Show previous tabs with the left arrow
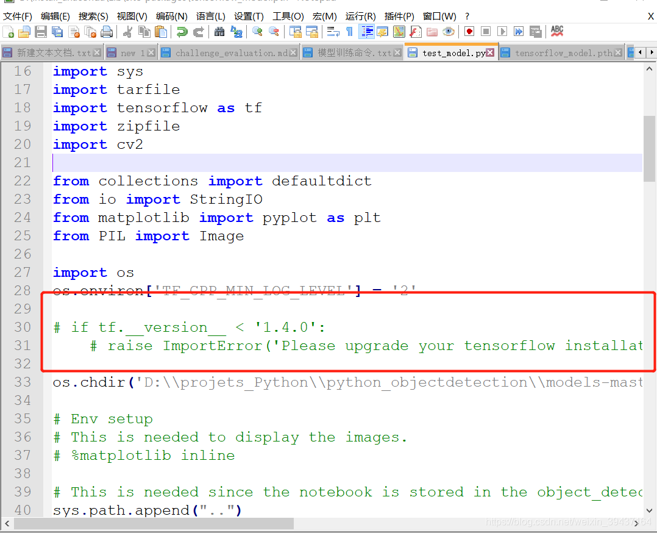The image size is (657, 533). coord(640,52)
